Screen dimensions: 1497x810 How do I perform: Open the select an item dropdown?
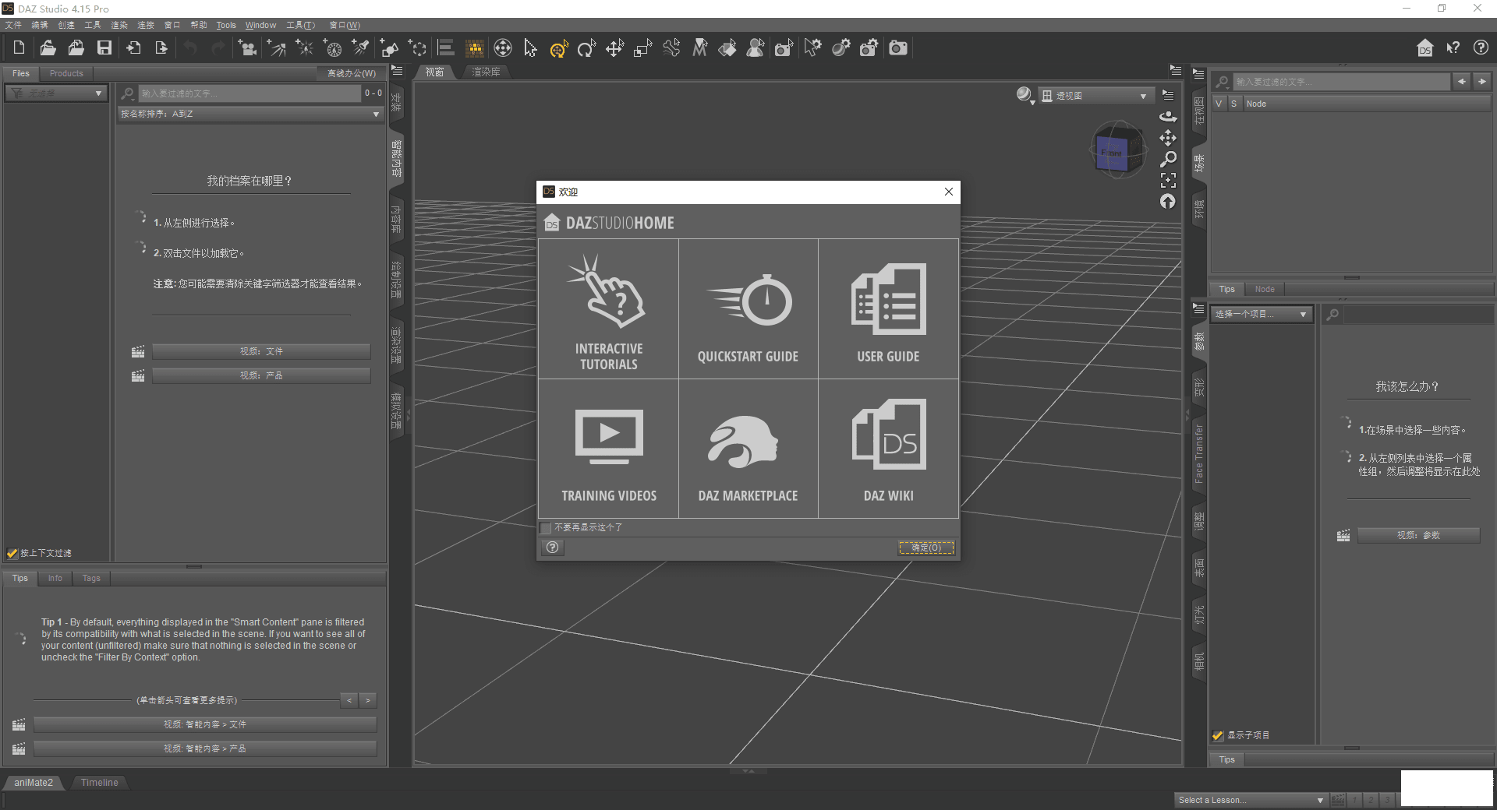(1261, 314)
